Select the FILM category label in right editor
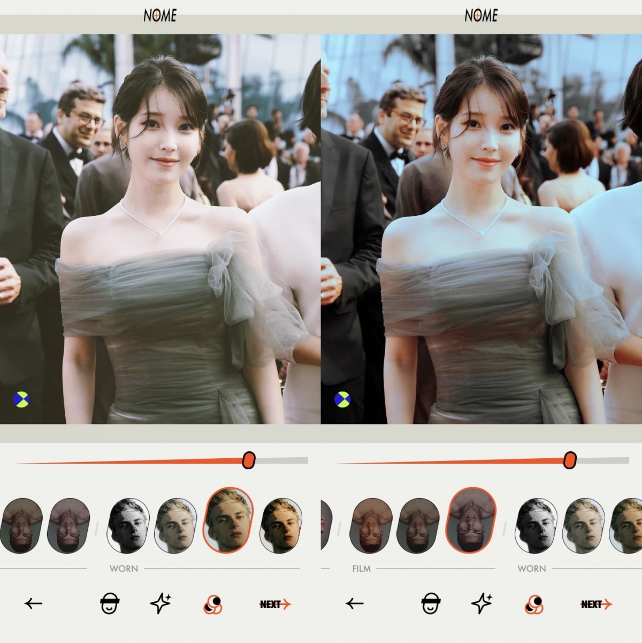 (361, 569)
